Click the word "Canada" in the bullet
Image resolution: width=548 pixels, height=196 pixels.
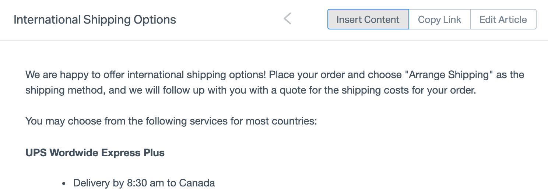click(x=197, y=183)
